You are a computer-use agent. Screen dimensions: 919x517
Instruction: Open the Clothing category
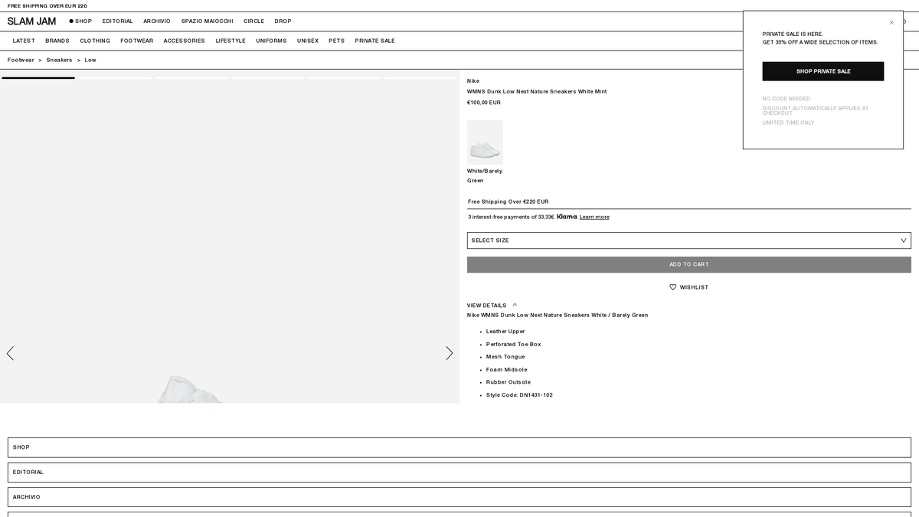tap(95, 41)
